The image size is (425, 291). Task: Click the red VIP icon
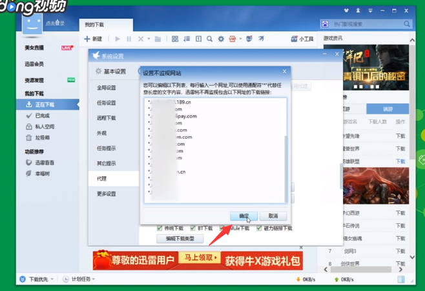tap(233, 39)
